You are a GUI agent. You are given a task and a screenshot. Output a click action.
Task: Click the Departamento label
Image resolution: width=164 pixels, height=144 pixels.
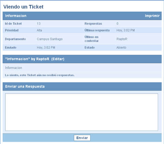(x=15, y=39)
